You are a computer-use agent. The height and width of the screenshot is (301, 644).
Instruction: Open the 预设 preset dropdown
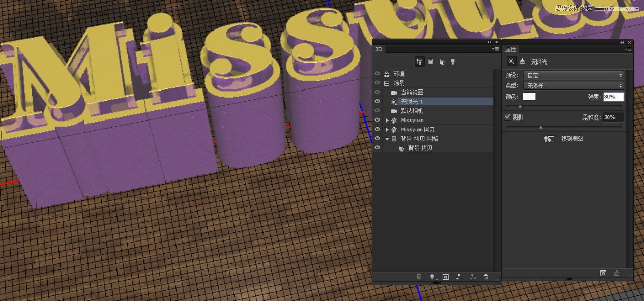point(574,75)
